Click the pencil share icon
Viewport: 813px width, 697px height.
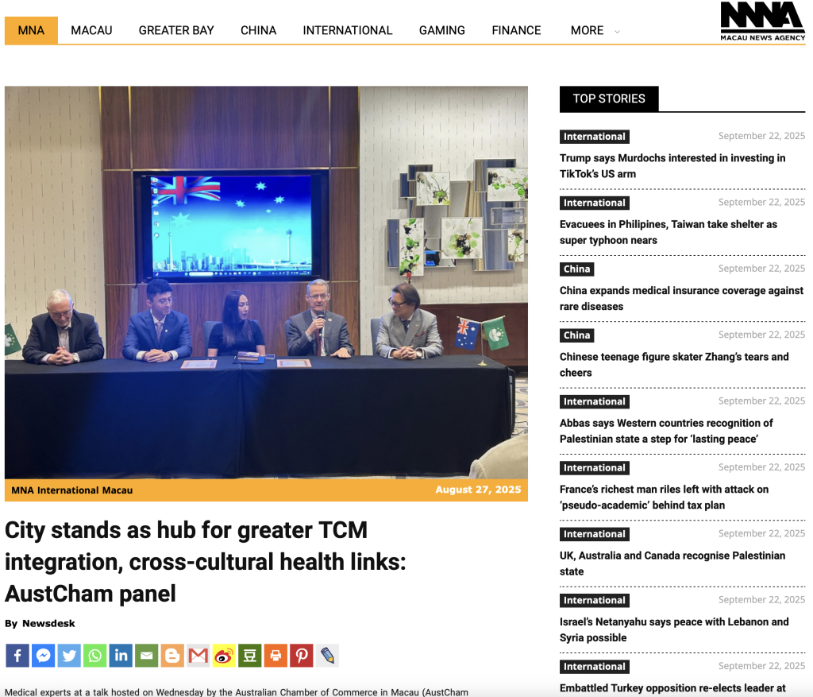(x=327, y=656)
